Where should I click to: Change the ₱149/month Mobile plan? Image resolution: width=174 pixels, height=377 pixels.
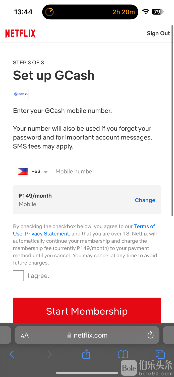(x=145, y=200)
